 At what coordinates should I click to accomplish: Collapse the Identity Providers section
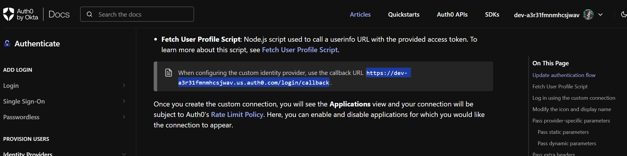[x=124, y=154]
